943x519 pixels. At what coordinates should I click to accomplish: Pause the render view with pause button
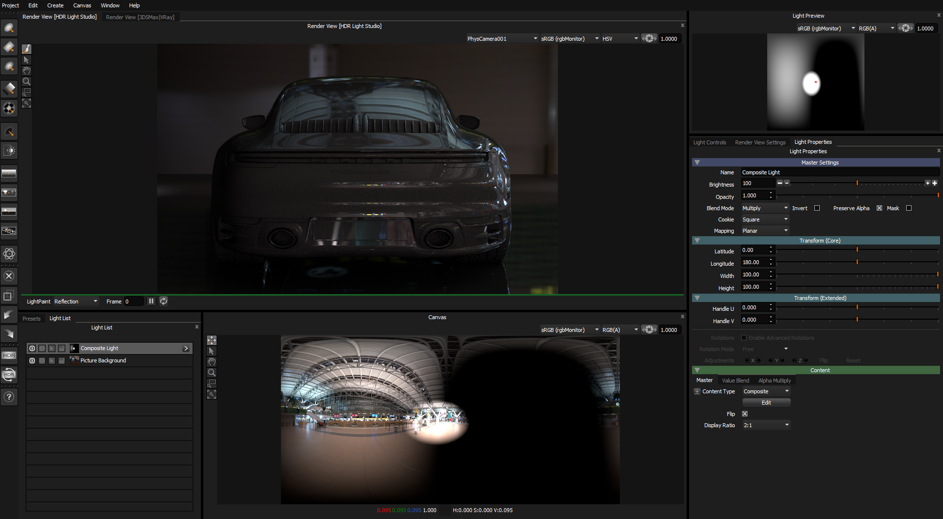coord(151,301)
